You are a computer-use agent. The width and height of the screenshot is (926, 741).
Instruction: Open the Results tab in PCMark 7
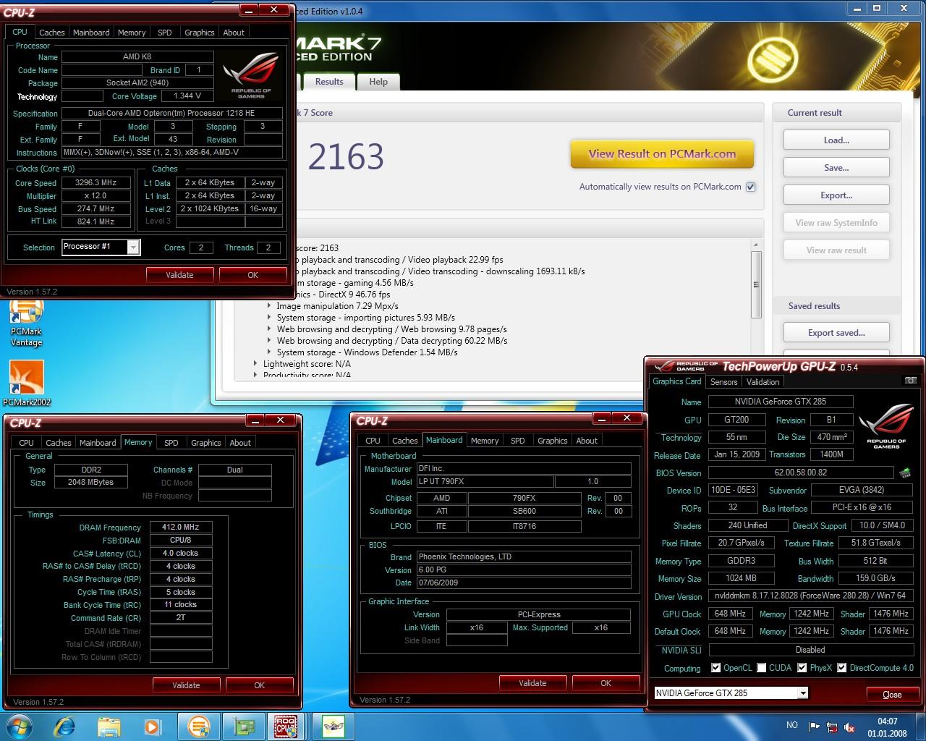[x=329, y=82]
